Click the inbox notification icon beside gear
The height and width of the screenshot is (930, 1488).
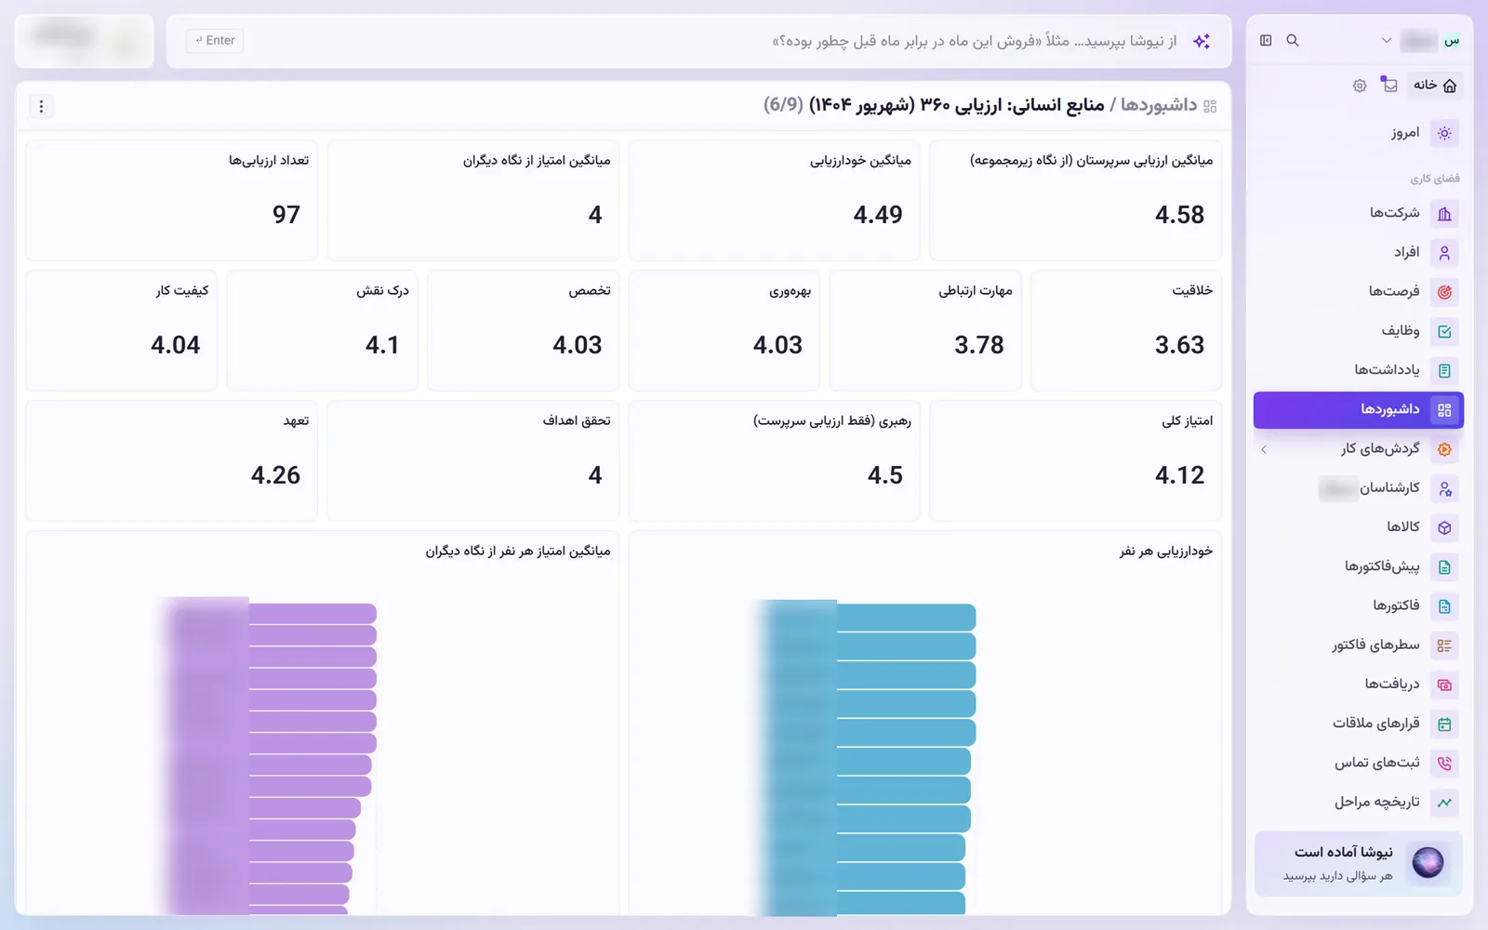[1389, 85]
